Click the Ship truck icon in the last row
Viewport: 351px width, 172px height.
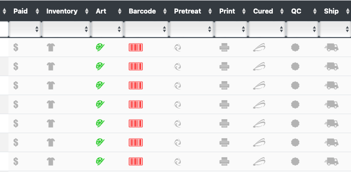pyautogui.click(x=331, y=161)
